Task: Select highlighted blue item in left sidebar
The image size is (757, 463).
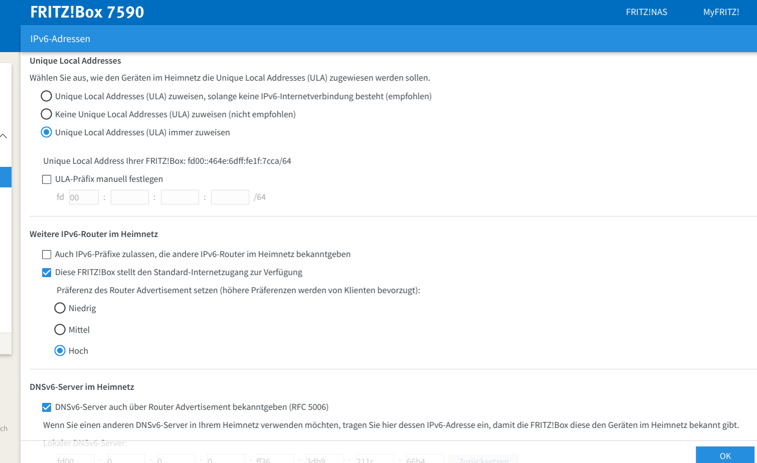Action: [6, 177]
